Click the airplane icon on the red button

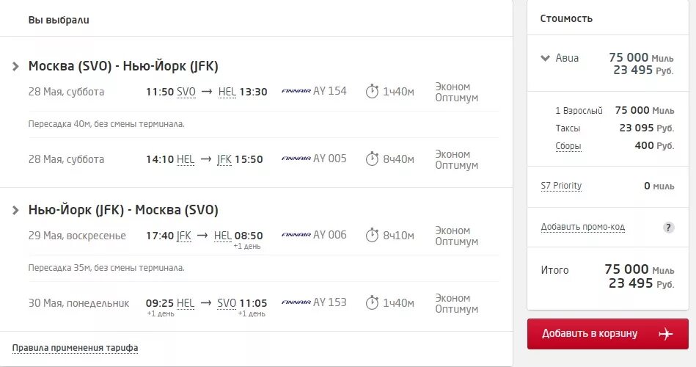[x=665, y=334]
